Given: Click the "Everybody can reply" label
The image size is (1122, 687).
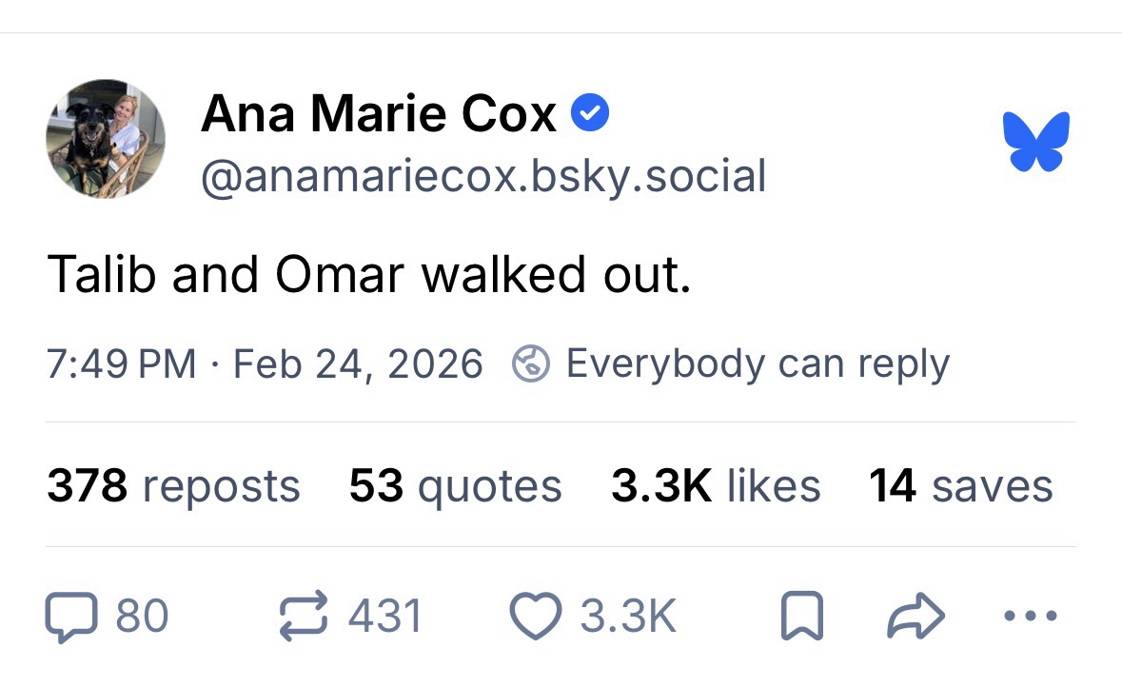Looking at the screenshot, I should point(758,363).
